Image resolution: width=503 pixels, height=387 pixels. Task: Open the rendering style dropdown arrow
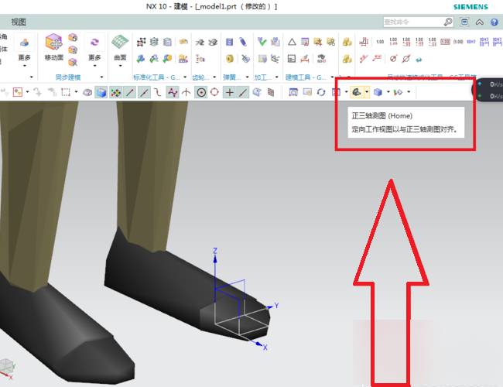[x=388, y=92]
